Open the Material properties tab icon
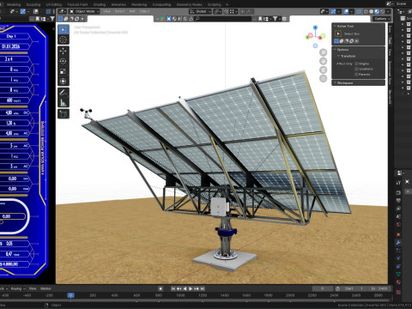This screenshot has height=309, width=412. [x=398, y=282]
